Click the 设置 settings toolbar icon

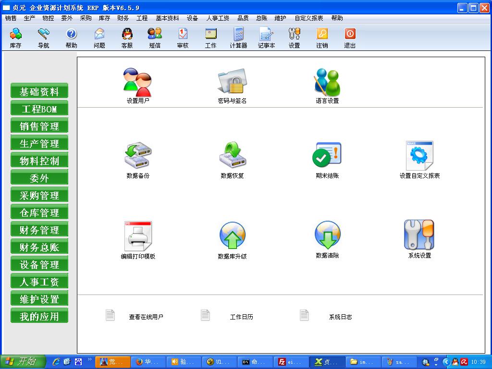pyautogui.click(x=295, y=38)
